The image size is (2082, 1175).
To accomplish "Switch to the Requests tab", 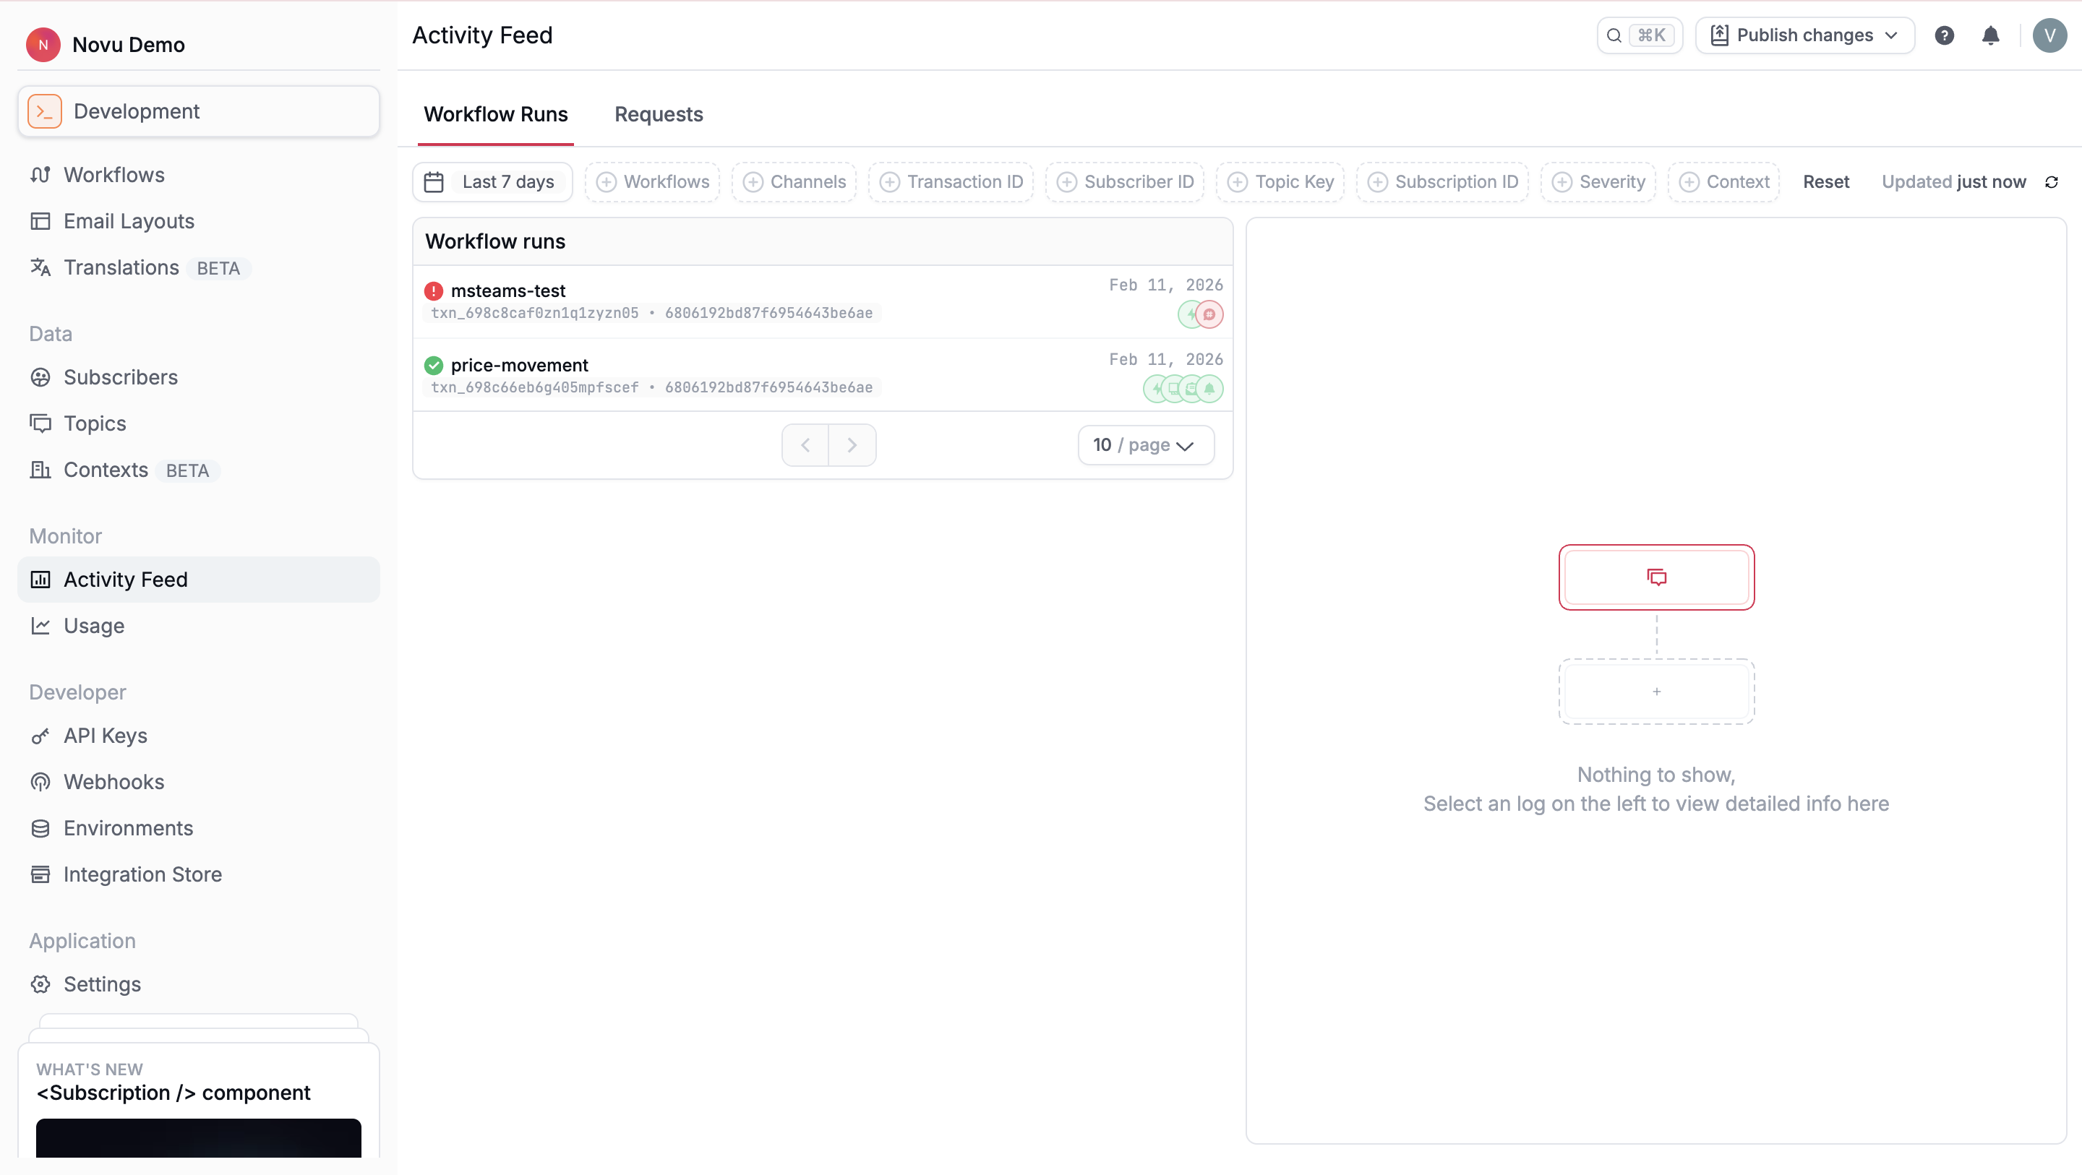I will pyautogui.click(x=659, y=115).
